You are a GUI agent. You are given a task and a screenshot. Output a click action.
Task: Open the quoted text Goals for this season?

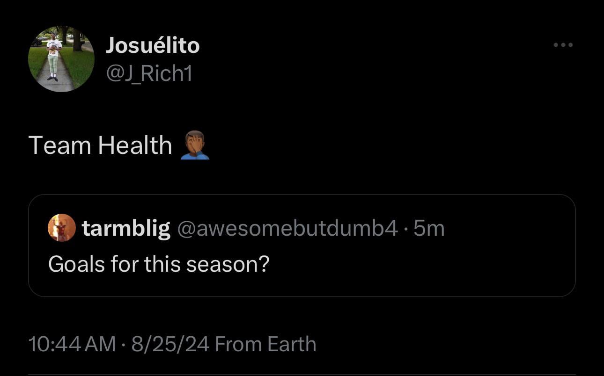point(159,264)
